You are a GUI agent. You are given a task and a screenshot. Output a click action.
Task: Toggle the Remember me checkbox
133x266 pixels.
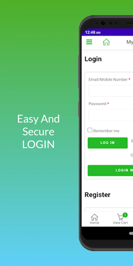pyautogui.click(x=90, y=130)
